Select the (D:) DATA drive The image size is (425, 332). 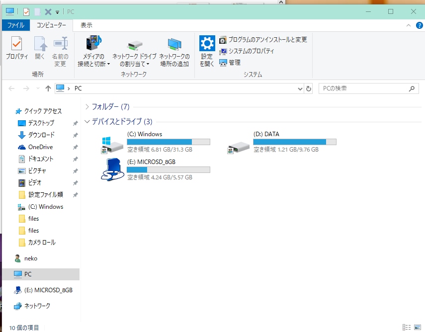[281, 142]
